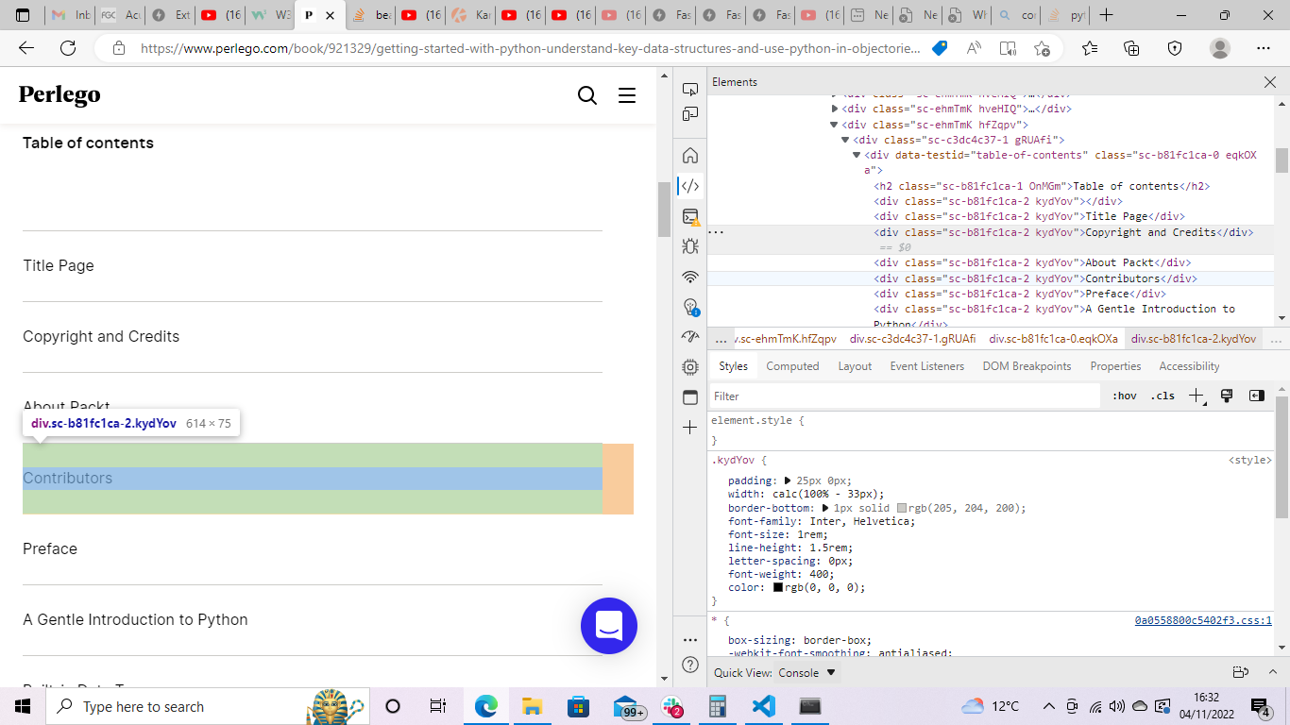Add more tools plus icon
This screenshot has width=1290, height=725.
[x=690, y=428]
